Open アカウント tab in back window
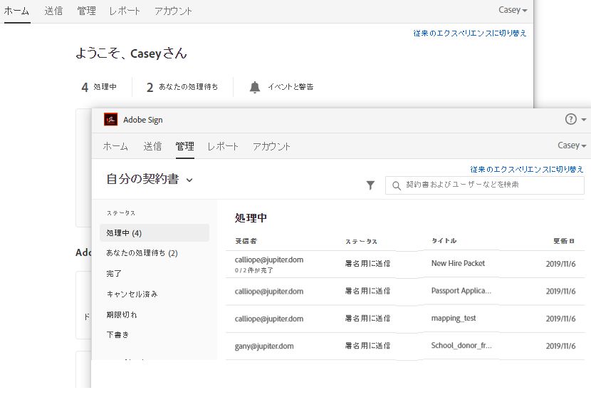Screen dimensions: 591x400 [173, 11]
